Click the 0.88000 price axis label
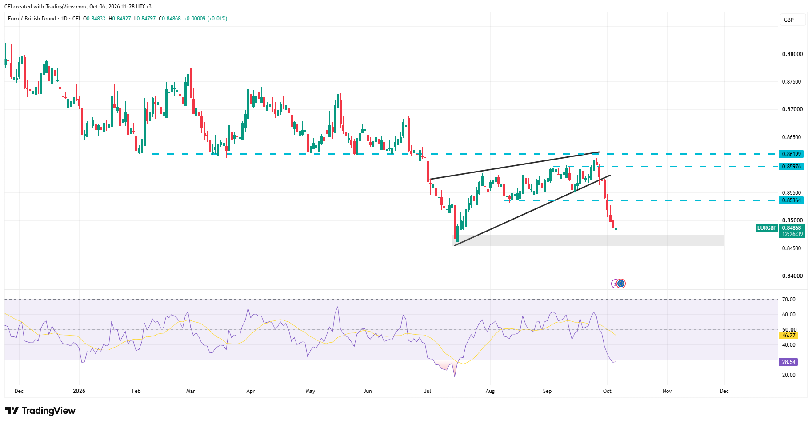The image size is (812, 424). pos(792,54)
